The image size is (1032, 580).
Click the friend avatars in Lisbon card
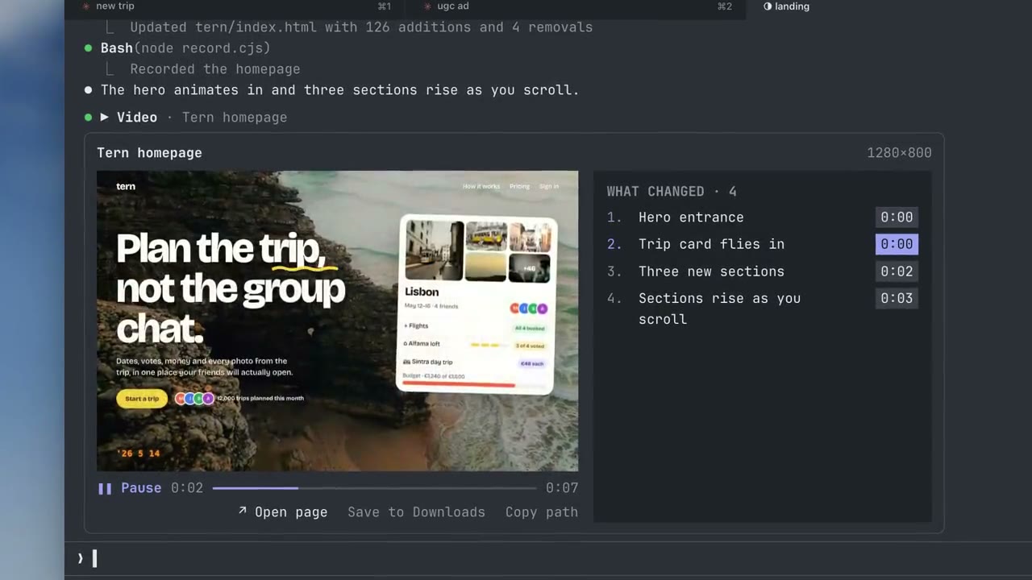[529, 309]
